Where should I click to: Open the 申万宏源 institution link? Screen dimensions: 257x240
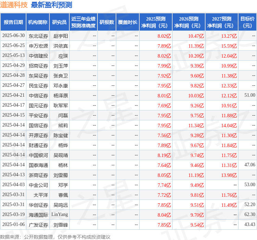38,46
